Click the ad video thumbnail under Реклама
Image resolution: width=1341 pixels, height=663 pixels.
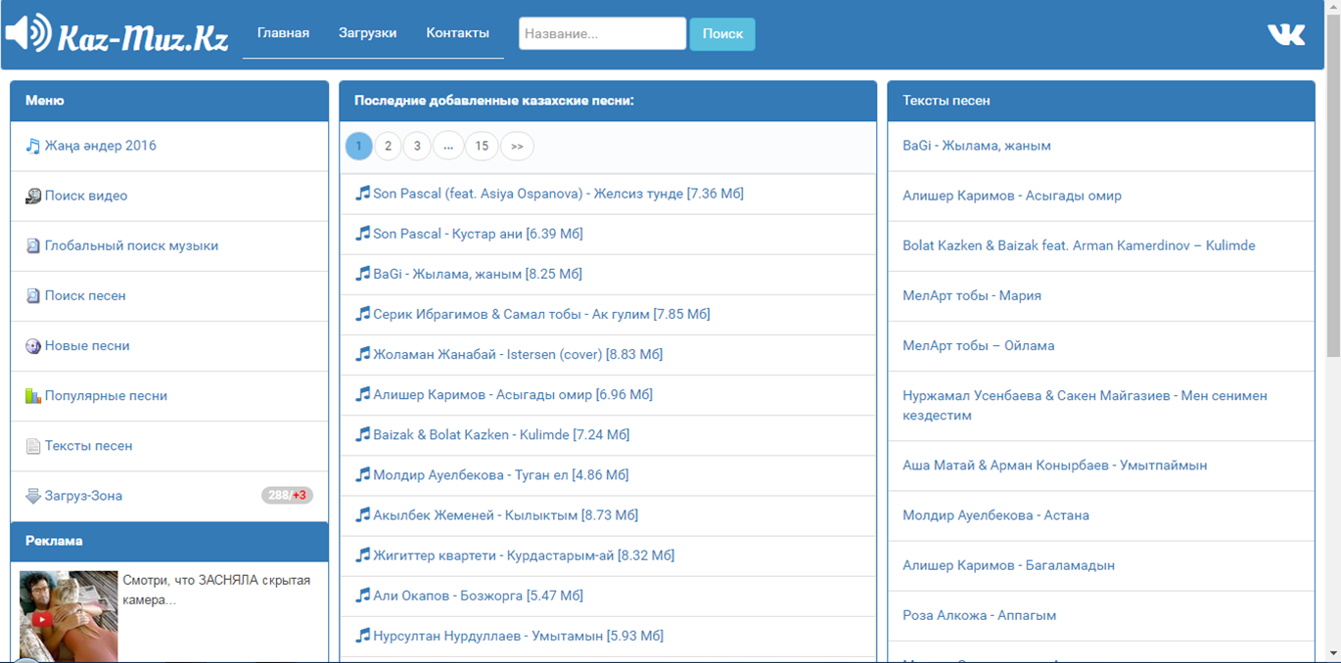tap(69, 616)
